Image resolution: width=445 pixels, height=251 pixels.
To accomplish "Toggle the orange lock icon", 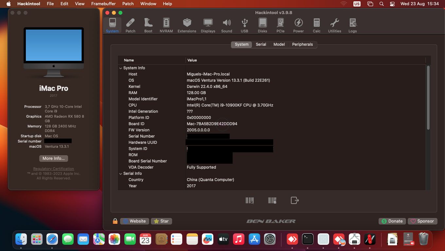I will click(x=115, y=221).
